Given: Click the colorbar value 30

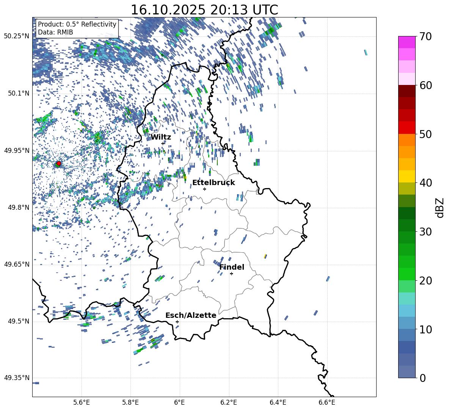Looking at the screenshot, I should tap(425, 231).
